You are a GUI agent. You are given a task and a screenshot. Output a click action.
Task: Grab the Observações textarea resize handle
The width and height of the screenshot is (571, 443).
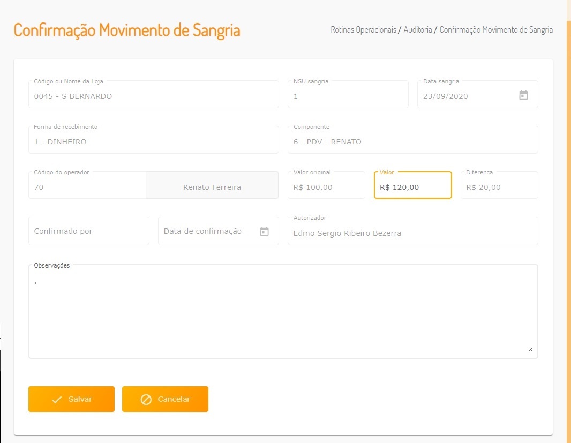[530, 349]
